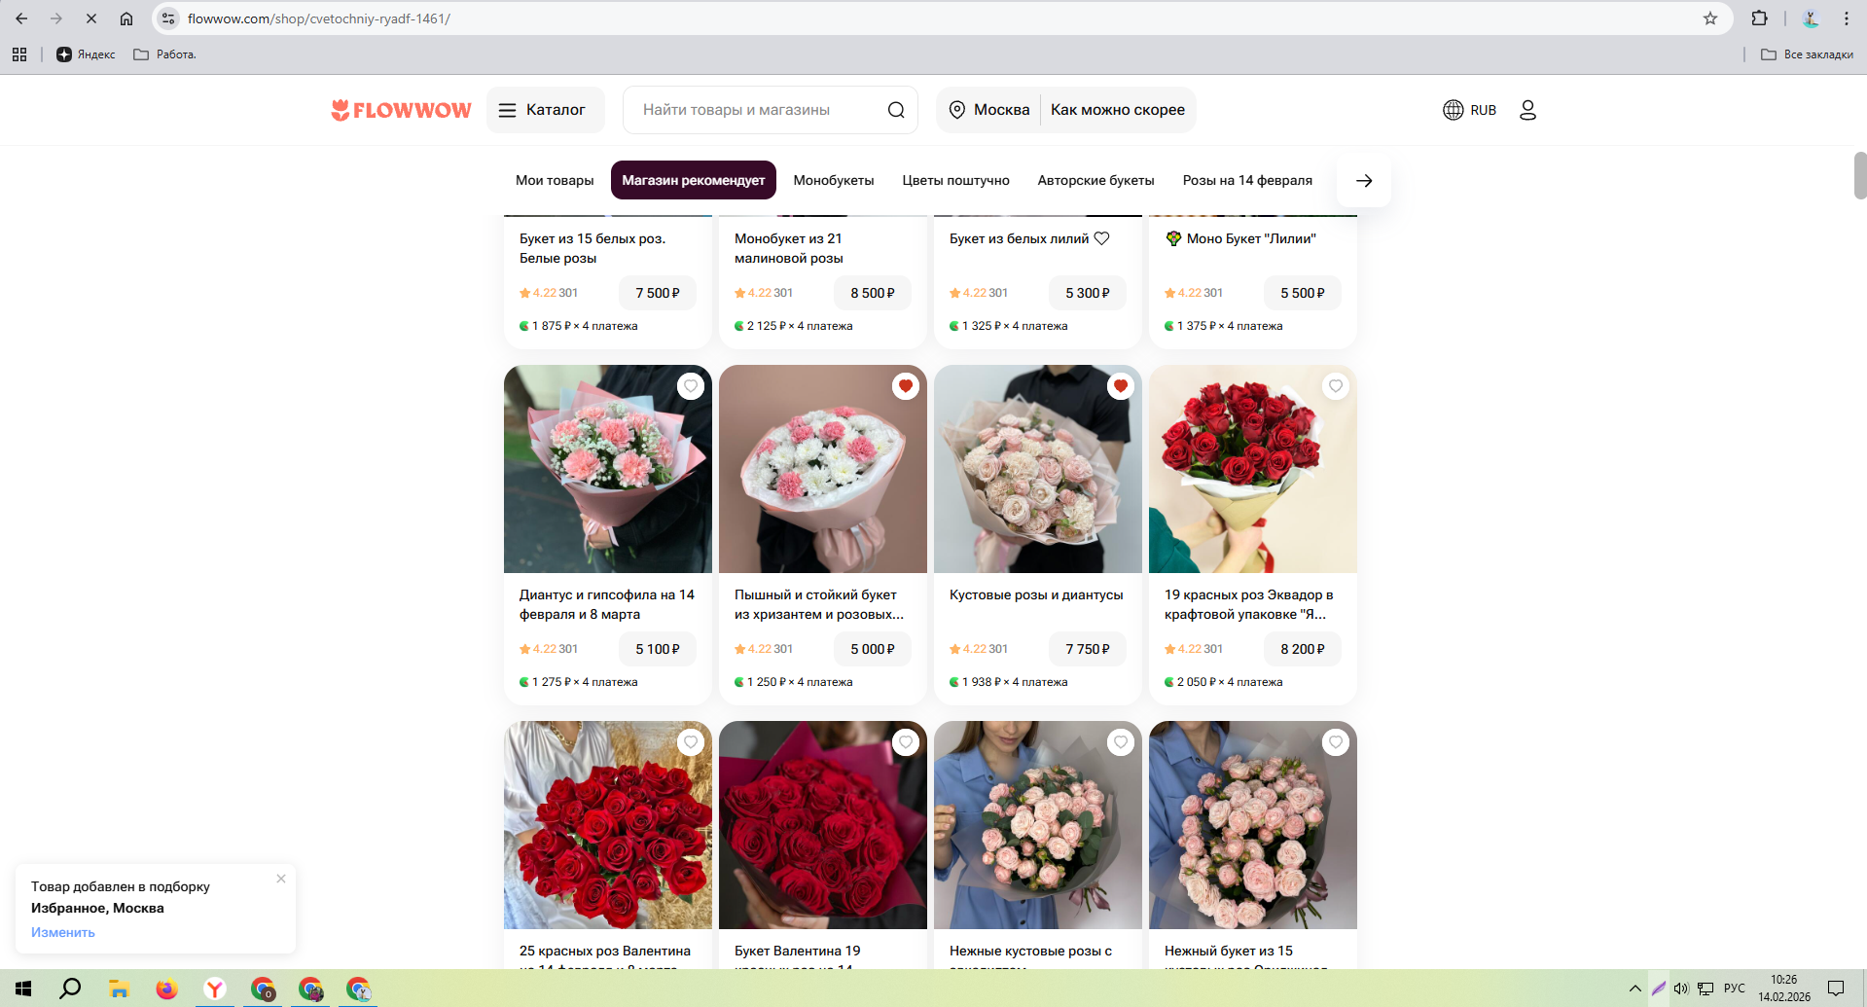Open 'Букет из белых лилий' title link
Screen dimensions: 1867x1007
point(1029,238)
